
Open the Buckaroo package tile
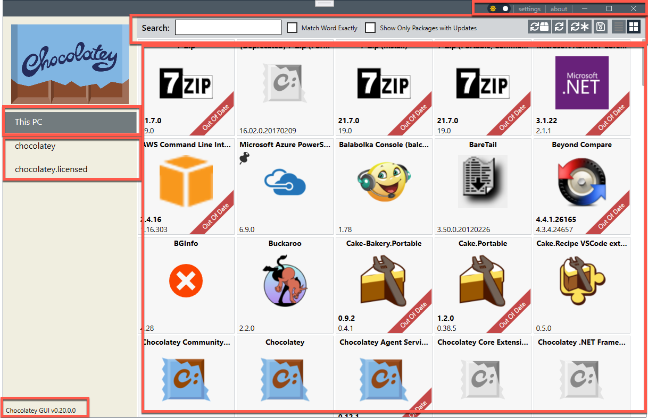click(285, 285)
